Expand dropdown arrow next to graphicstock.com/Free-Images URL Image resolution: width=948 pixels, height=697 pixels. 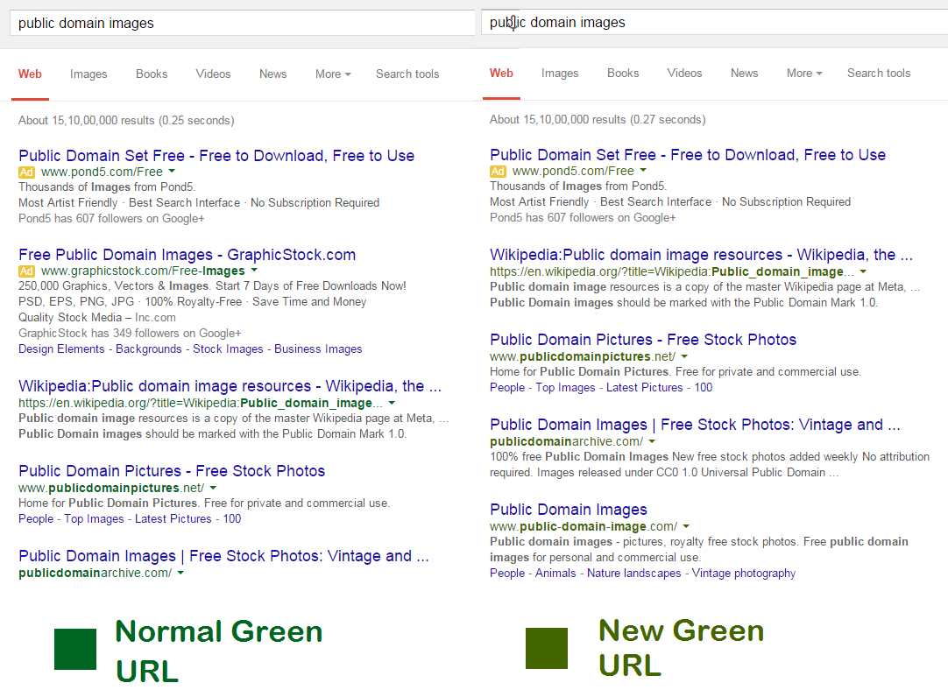(x=255, y=271)
